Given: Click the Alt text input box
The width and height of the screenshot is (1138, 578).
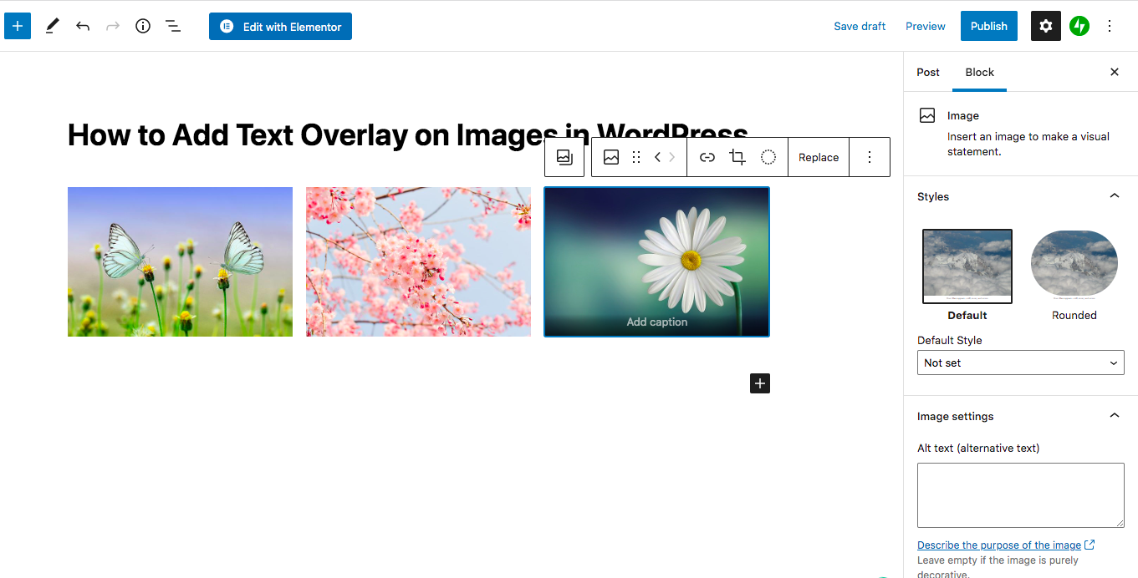Looking at the screenshot, I should [x=1020, y=494].
